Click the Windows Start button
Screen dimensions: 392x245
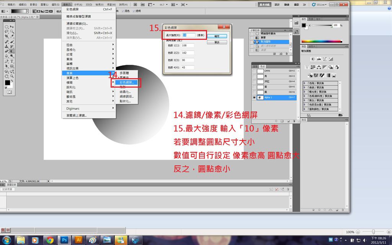(7, 240)
